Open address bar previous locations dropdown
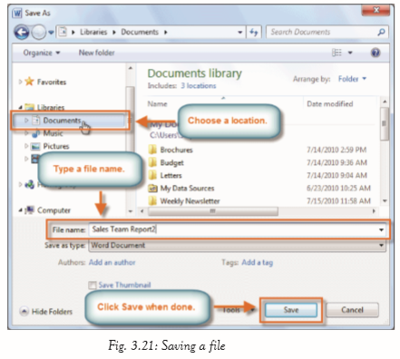Viewport: 400px width, 359px height. (240, 33)
